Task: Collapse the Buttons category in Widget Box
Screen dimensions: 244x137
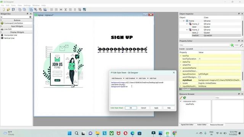Action: 1,20
